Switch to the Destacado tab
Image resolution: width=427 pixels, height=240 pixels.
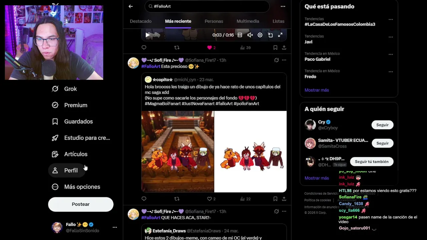coord(140,21)
